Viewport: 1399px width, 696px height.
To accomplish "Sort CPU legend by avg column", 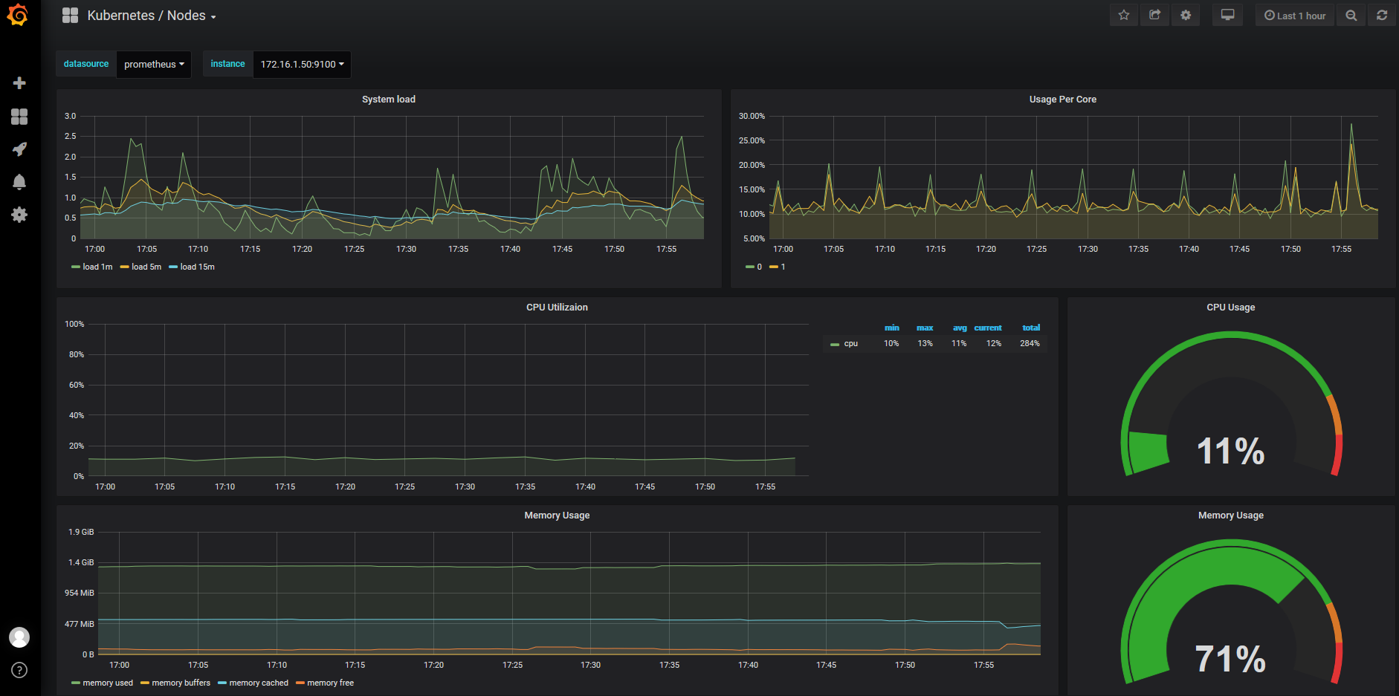I will (960, 328).
